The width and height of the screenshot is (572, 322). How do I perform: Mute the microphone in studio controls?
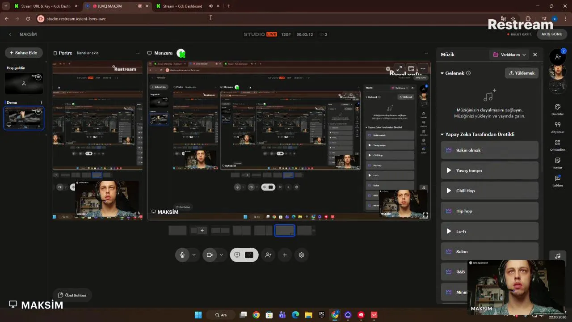[x=182, y=255]
